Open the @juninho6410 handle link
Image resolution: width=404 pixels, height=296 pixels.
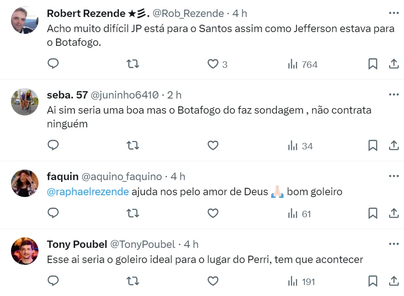point(126,95)
